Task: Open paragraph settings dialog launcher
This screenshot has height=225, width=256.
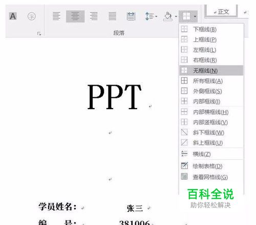Action: (x=39, y=34)
